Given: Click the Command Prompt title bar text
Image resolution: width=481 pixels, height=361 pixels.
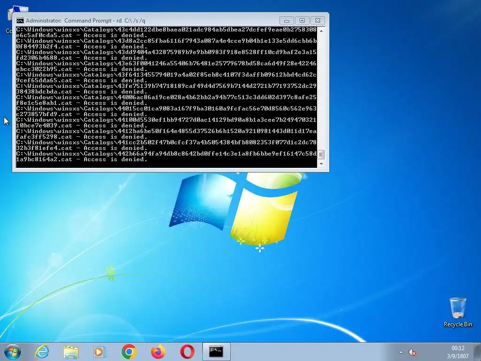Looking at the screenshot, I should tap(85, 21).
